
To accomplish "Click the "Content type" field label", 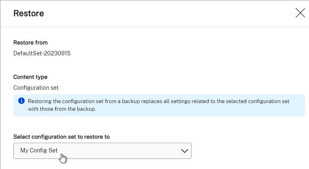I will (x=30, y=77).
